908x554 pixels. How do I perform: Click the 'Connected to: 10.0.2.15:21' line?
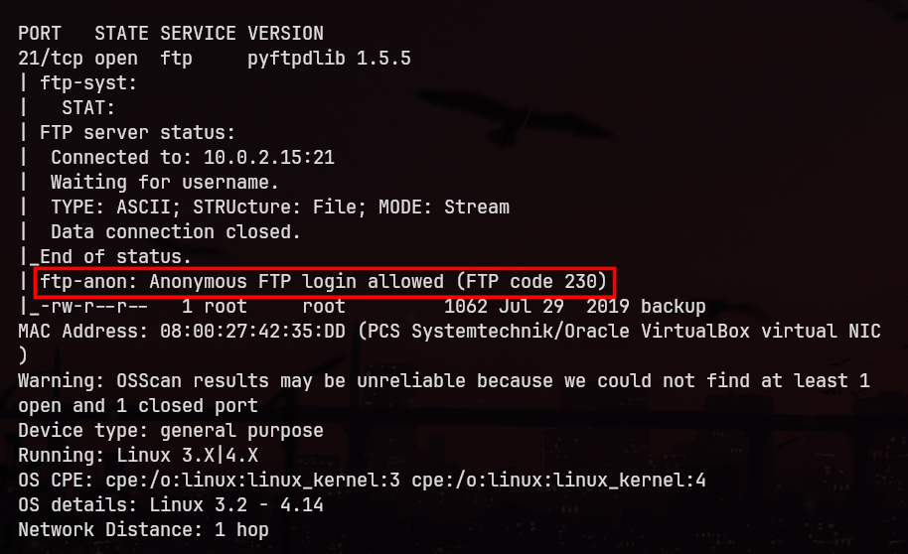(x=193, y=158)
